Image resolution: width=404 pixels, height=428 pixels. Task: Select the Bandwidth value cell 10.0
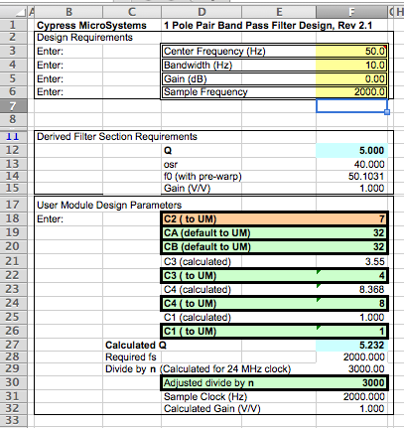tap(351, 65)
